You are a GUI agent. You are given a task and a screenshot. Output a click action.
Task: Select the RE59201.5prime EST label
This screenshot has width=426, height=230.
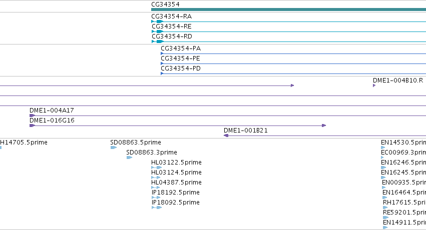[x=404, y=213]
